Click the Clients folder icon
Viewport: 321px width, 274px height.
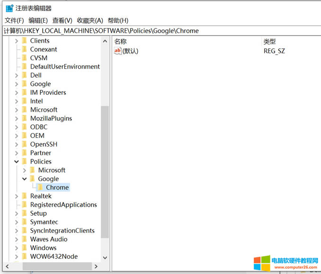point(25,41)
